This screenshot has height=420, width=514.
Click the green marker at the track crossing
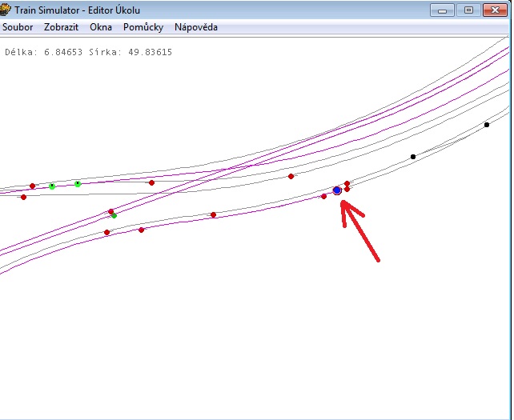coord(114,216)
